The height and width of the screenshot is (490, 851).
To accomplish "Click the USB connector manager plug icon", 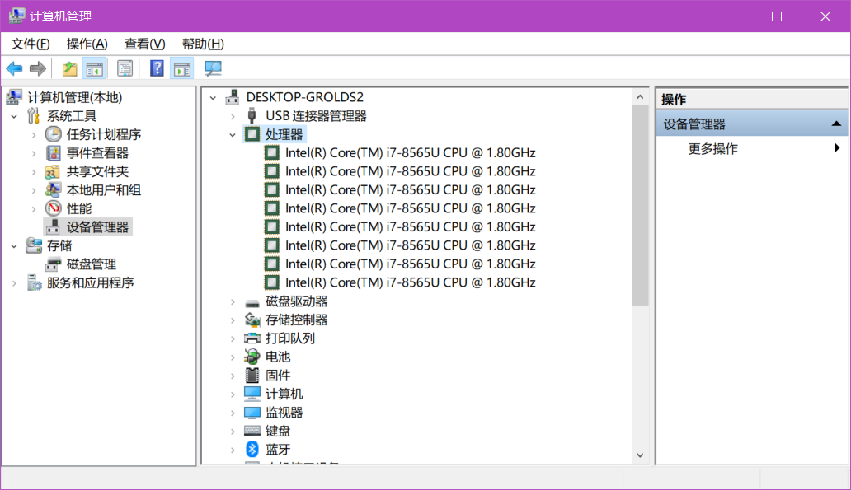I will pos(252,115).
